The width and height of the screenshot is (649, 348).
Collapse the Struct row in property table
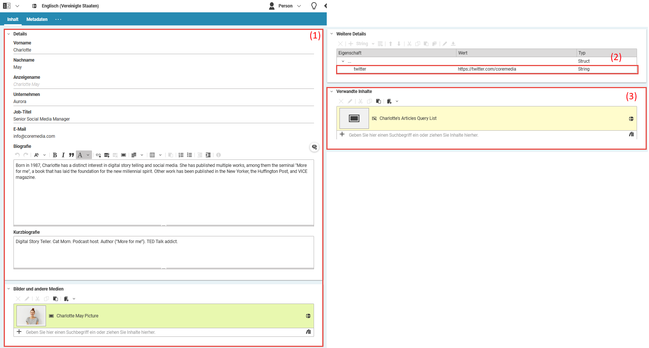tap(343, 61)
